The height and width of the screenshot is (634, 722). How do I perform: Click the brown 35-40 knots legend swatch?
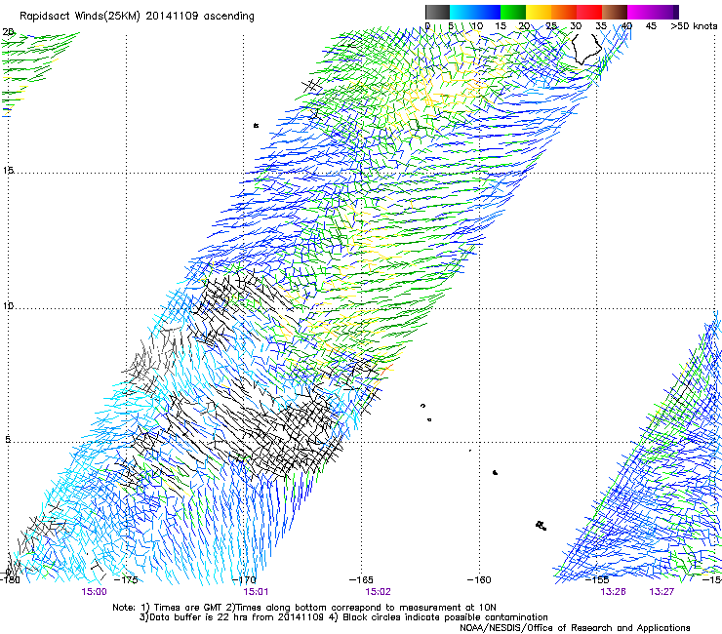point(615,12)
